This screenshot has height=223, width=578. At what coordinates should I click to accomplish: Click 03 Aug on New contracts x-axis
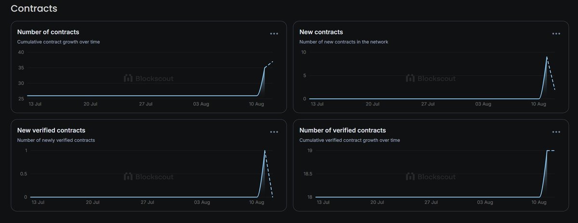[x=483, y=104]
